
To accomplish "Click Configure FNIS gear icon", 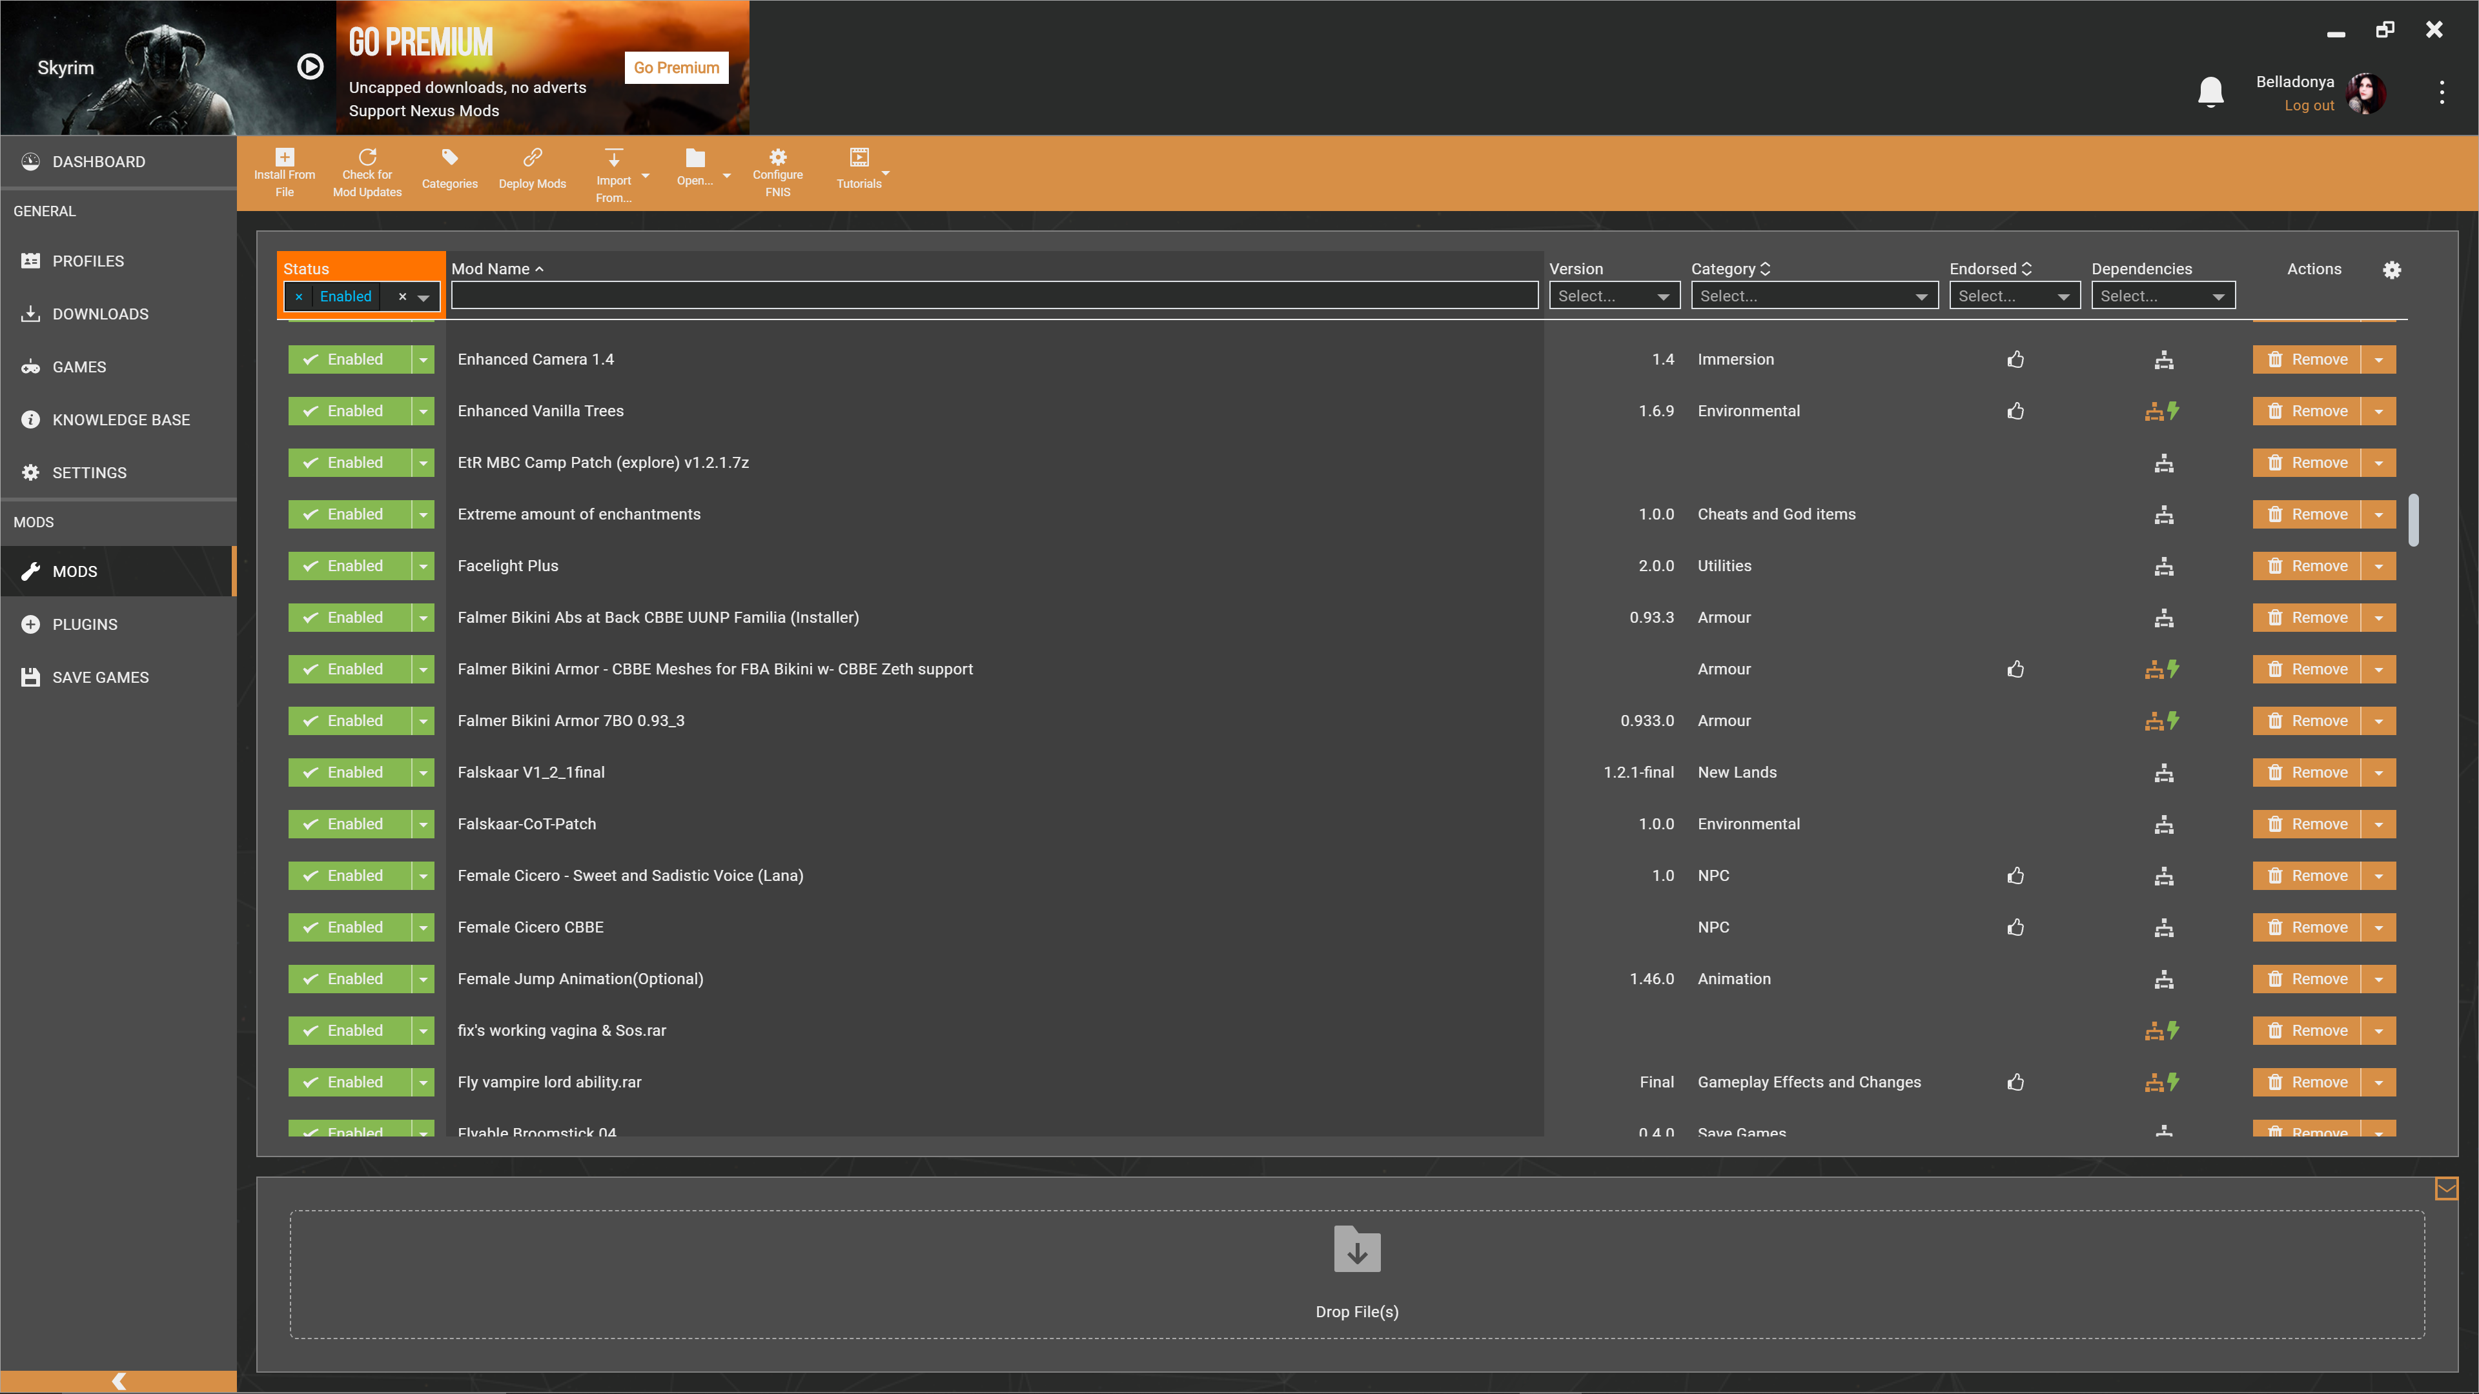I will 777,157.
